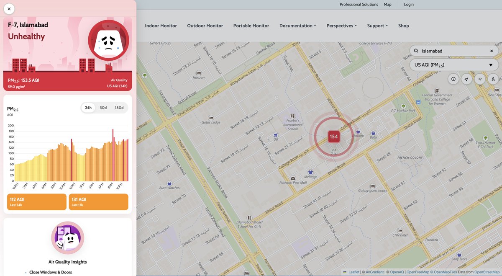Open the Portable Monitor page
502x276 pixels.
(x=251, y=26)
